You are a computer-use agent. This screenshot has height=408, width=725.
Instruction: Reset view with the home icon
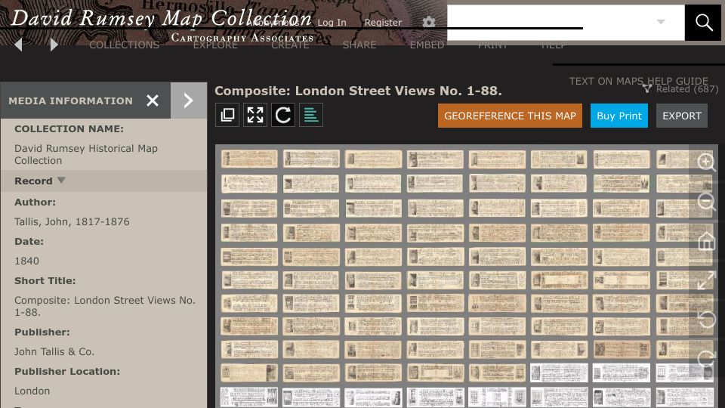tap(706, 241)
